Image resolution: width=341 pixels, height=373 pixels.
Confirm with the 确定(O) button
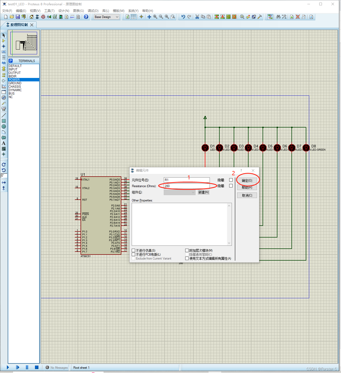point(247,181)
